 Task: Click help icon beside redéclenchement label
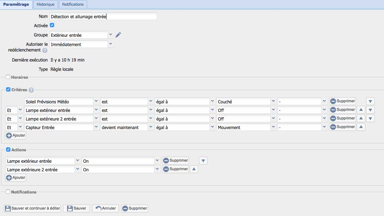[45, 50]
